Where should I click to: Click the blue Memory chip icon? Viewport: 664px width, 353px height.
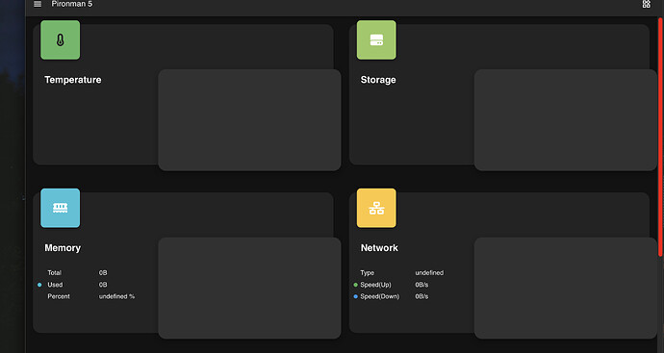click(x=60, y=208)
